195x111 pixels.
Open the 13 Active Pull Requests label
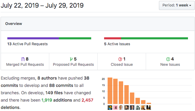coord(28,44)
